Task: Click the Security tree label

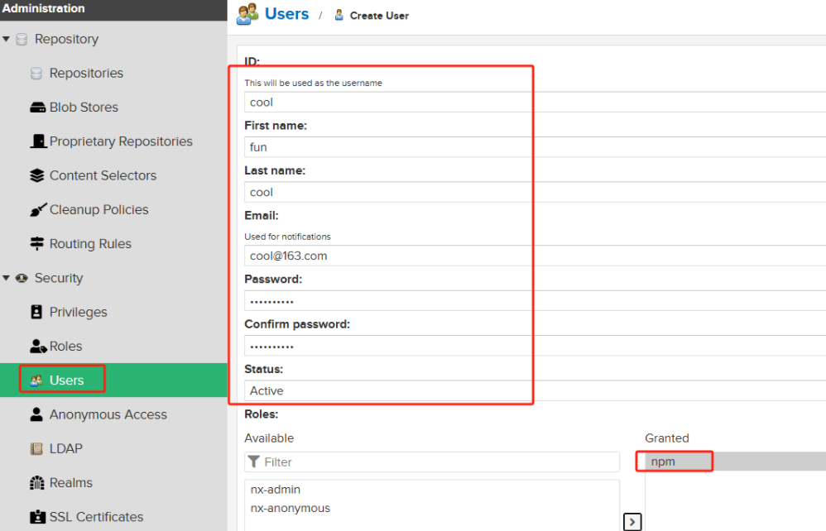Action: [59, 278]
